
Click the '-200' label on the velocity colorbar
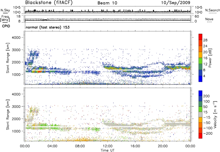point(208,133)
